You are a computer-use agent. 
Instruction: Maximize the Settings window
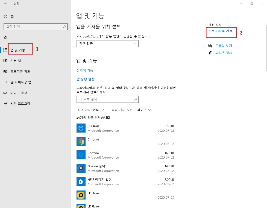pyautogui.click(x=252, y=4)
